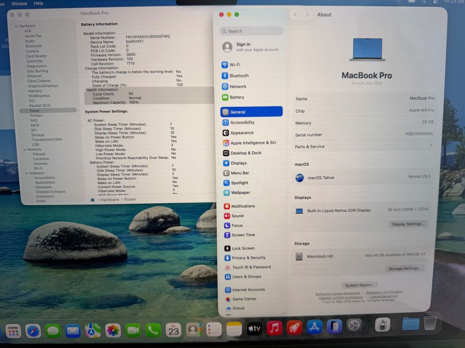
Task: Select Graphics/Displays in System Information sidebar
Action: [43, 86]
